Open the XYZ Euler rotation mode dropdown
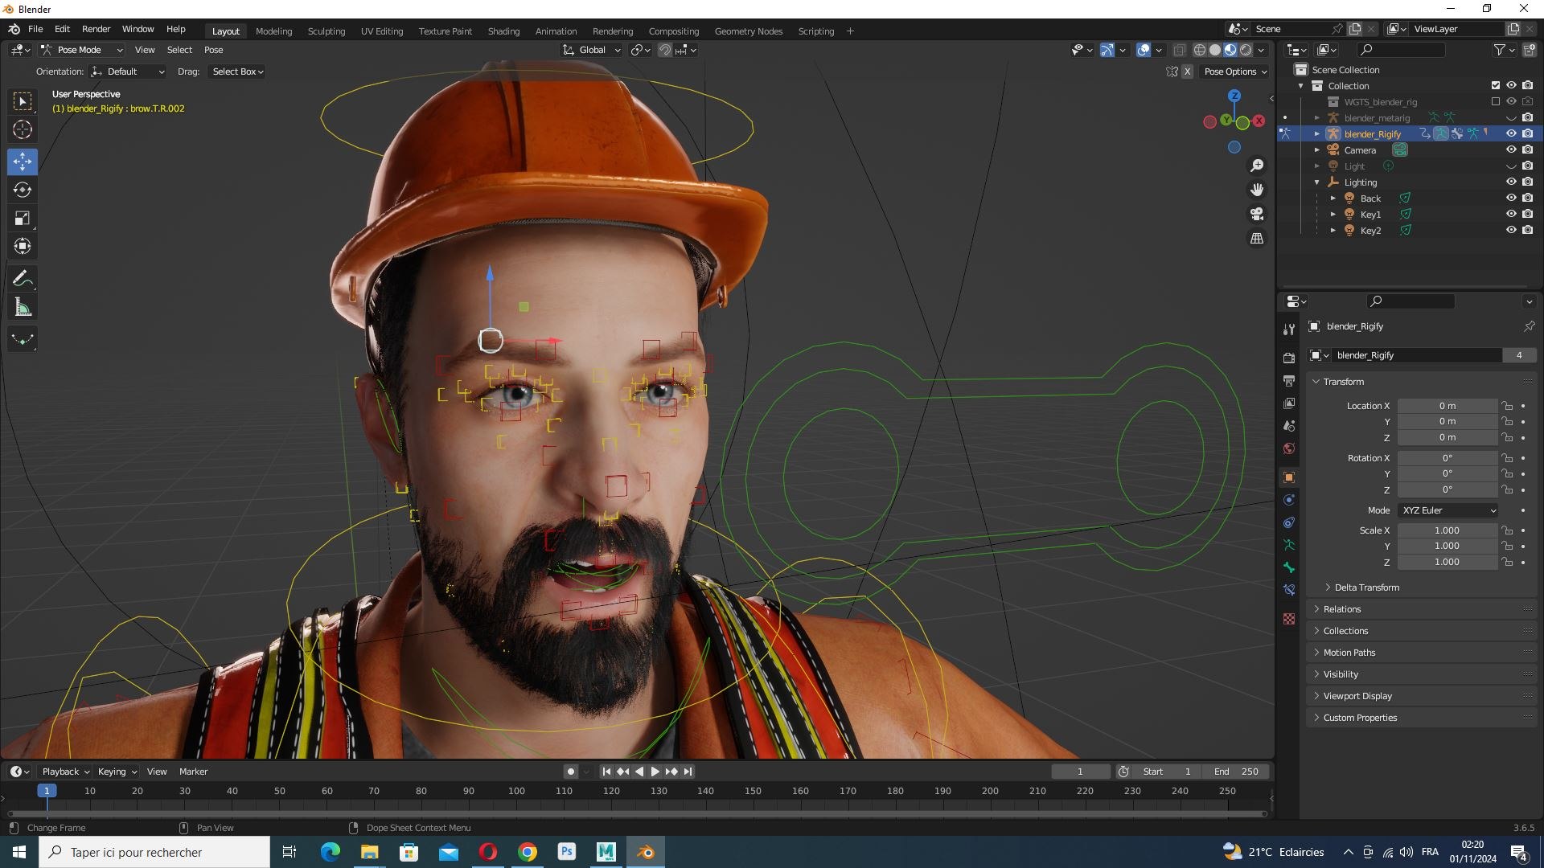This screenshot has height=868, width=1544. [x=1449, y=510]
